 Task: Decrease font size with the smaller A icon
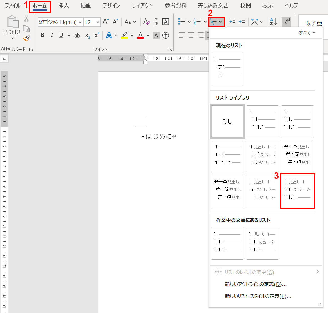[115, 22]
